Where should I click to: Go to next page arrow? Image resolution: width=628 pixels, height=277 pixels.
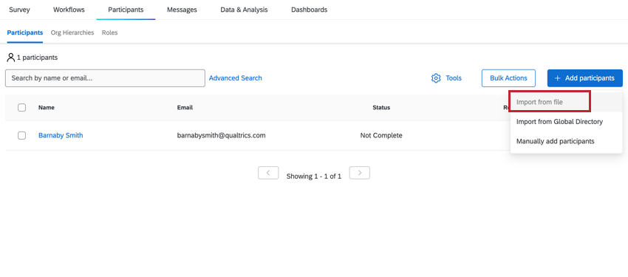click(360, 173)
